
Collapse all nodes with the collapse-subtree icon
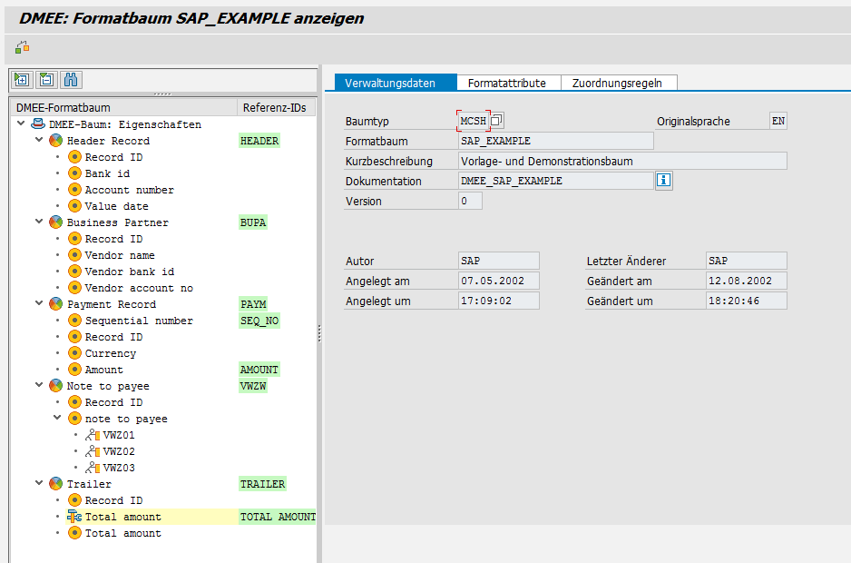45,79
